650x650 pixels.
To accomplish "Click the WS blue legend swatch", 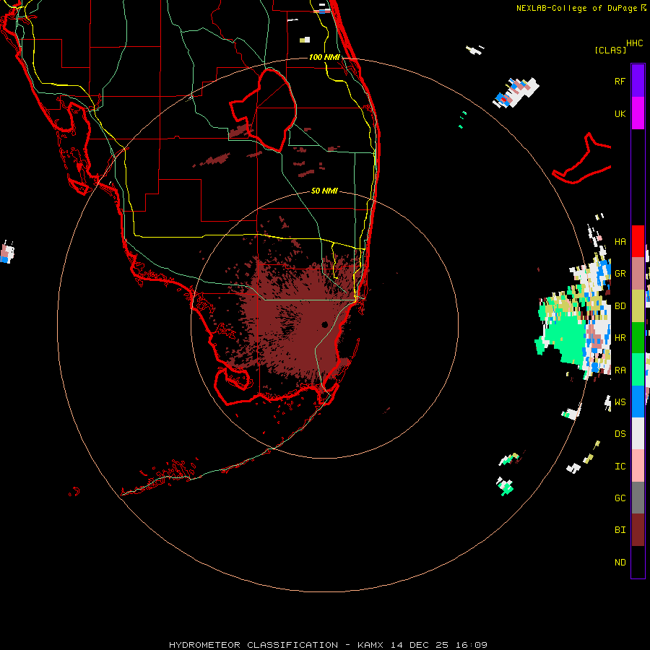I will [638, 402].
